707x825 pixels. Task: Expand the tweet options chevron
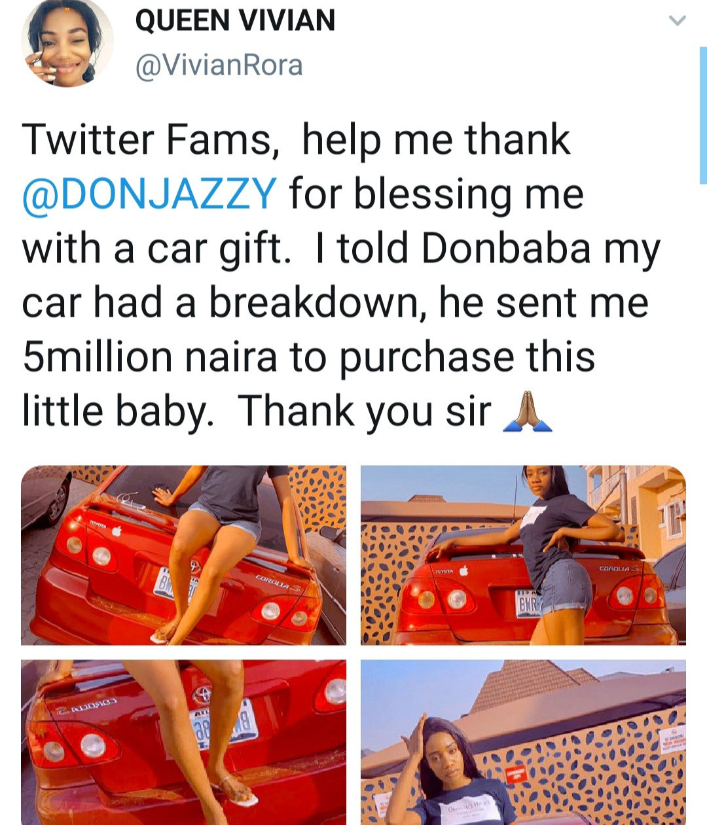[x=678, y=21]
